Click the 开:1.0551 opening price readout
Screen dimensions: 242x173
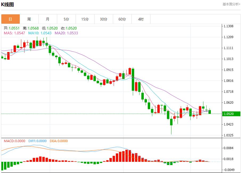[12, 28]
